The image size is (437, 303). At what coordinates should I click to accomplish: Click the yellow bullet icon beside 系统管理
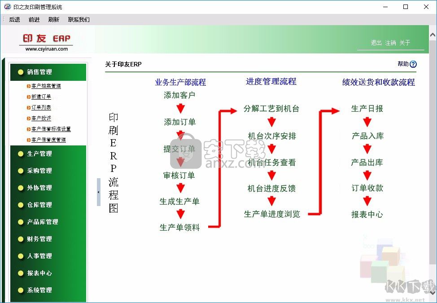(x=21, y=290)
